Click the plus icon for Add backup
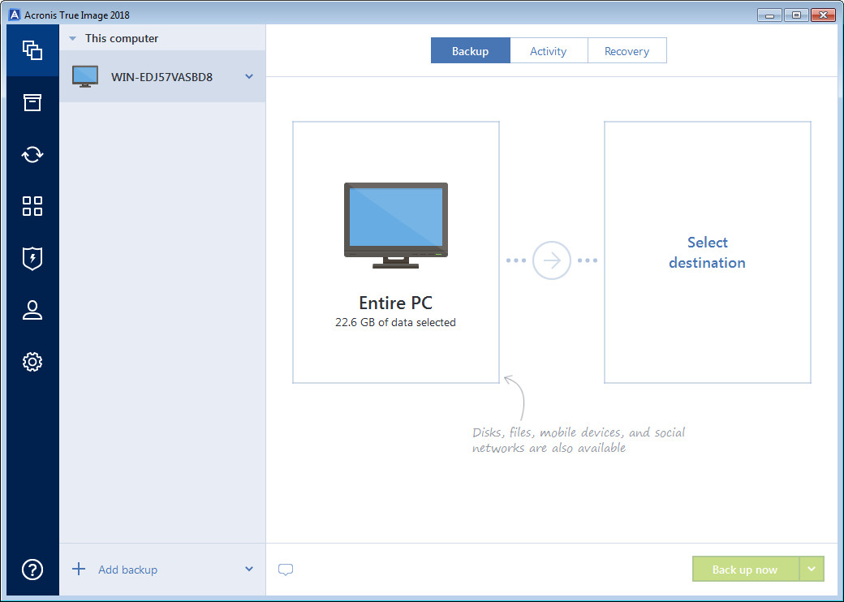 (79, 570)
